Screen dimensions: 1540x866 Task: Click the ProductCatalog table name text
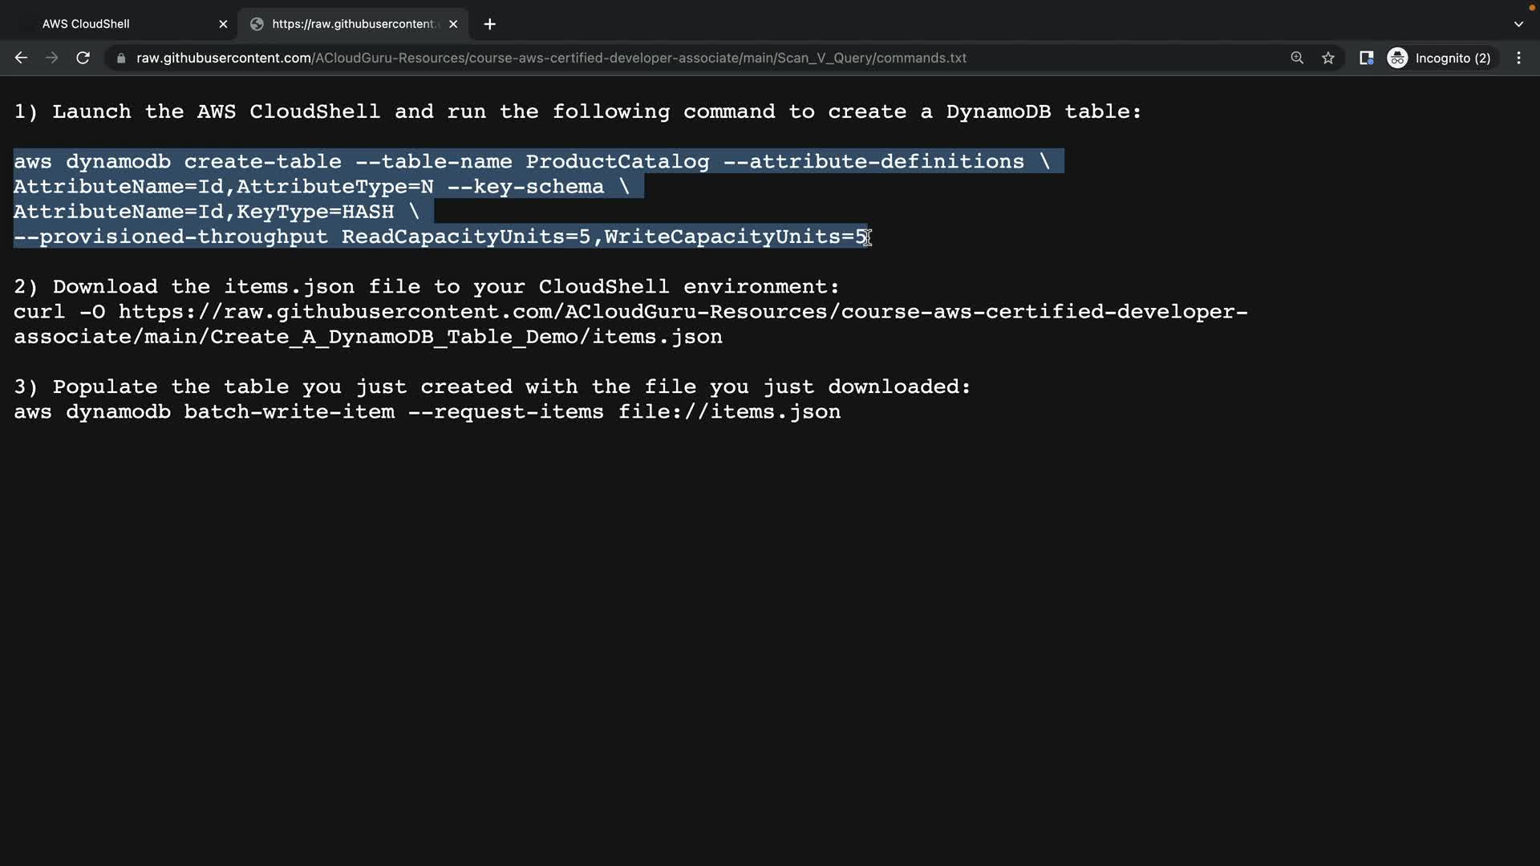pyautogui.click(x=617, y=162)
